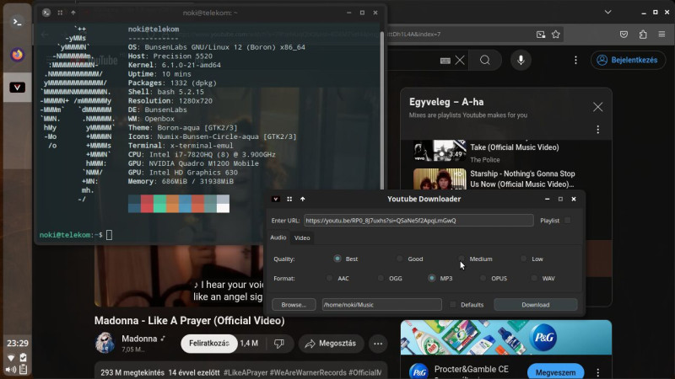675x379 pixels.
Task: Click the terminal window scrollbar
Action: pos(382,111)
